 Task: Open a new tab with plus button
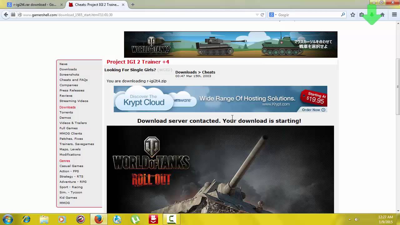pos(133,5)
